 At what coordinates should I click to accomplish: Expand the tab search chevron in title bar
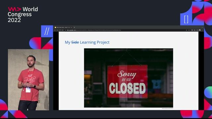[x=202, y=27]
